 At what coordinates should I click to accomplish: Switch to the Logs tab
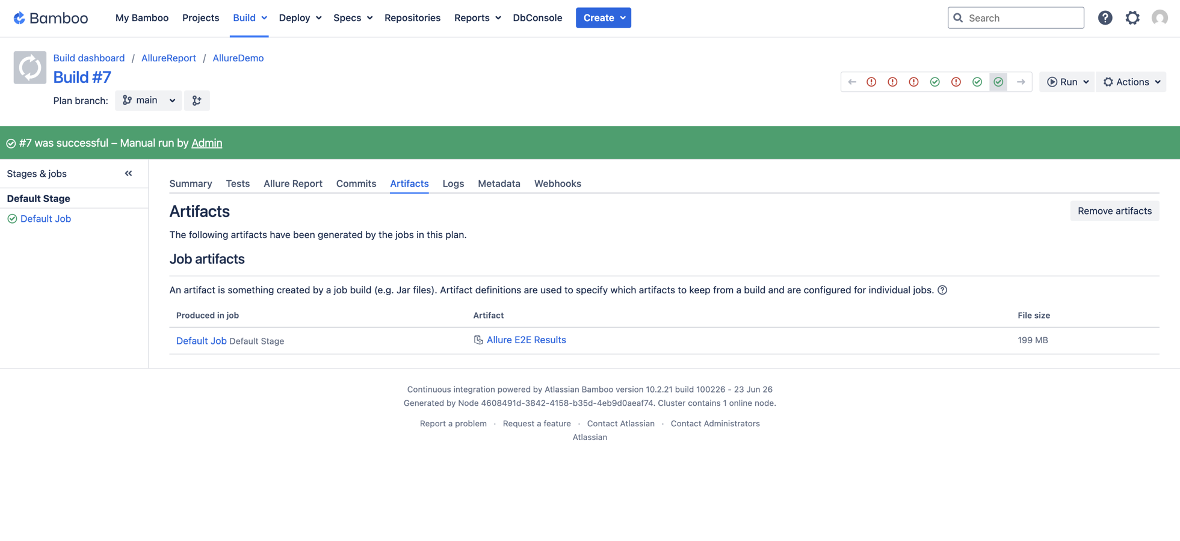[x=453, y=183]
